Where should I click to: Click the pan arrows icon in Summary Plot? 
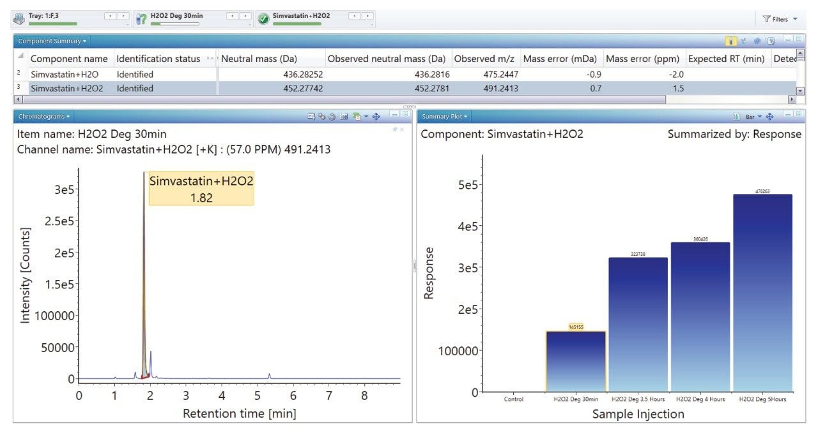(x=769, y=117)
